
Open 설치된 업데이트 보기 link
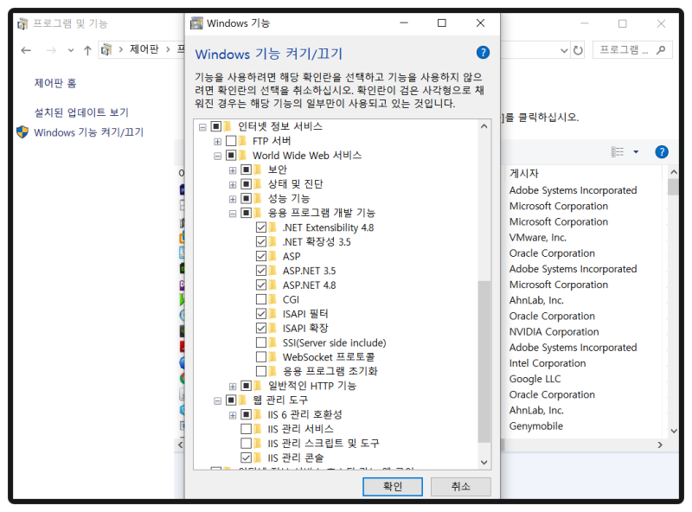(81, 112)
